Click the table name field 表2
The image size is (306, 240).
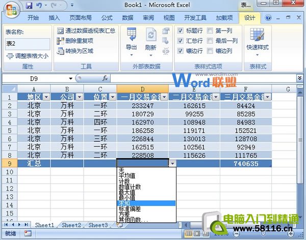pos(28,44)
